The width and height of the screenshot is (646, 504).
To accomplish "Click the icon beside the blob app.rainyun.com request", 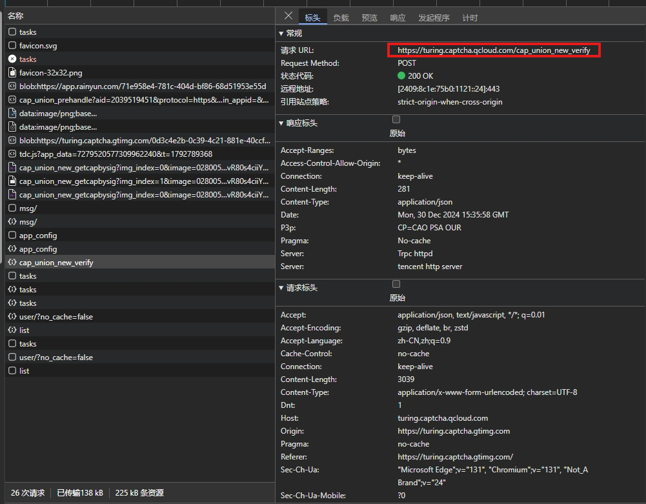I will tap(12, 86).
